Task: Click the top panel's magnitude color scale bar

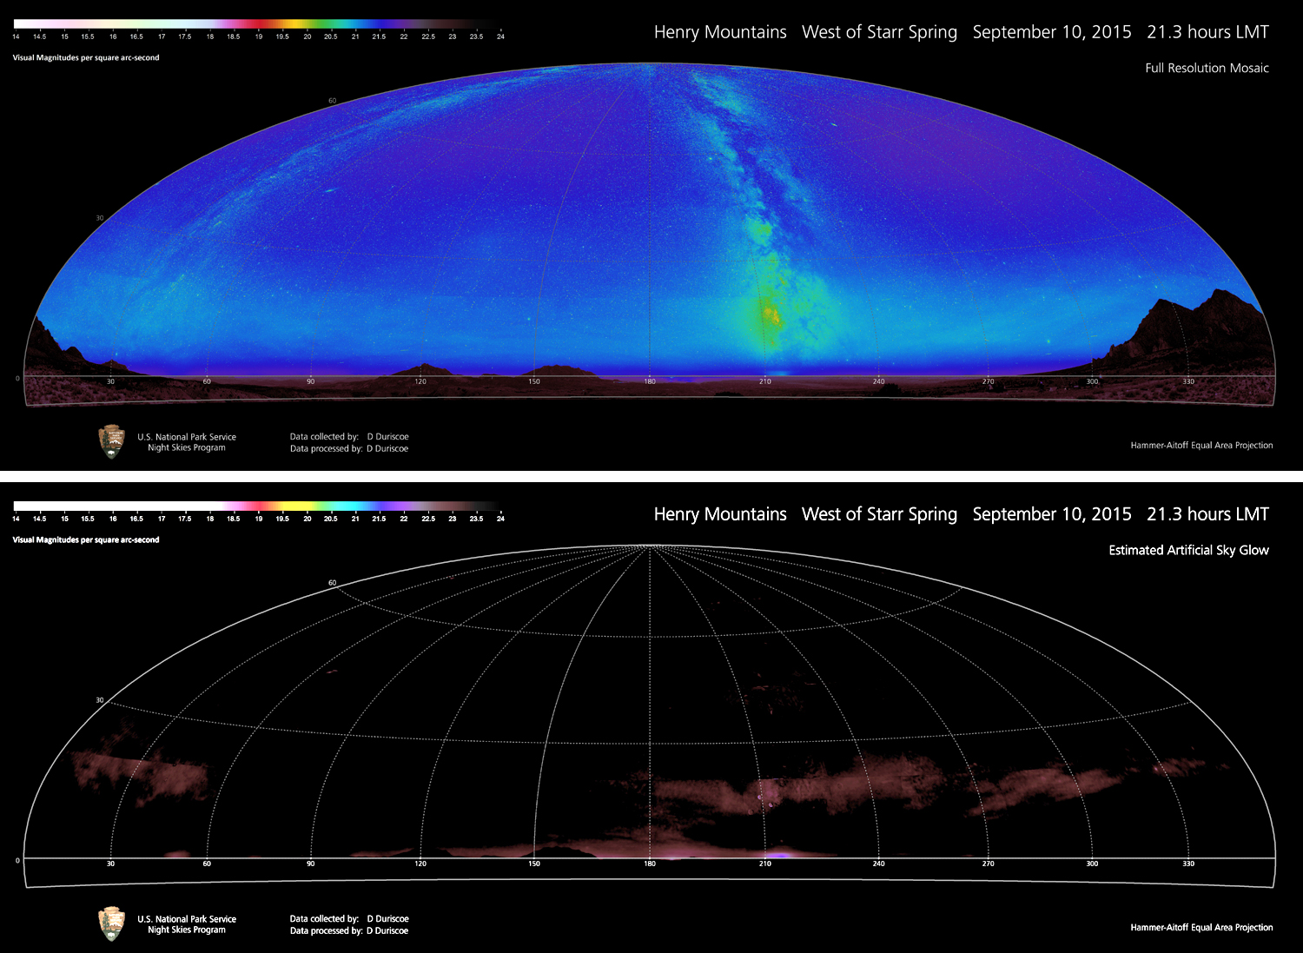Action: coord(257,24)
